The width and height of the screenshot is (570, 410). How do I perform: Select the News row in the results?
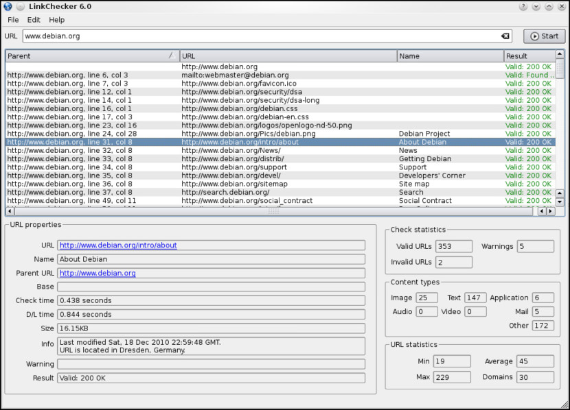tap(280, 150)
